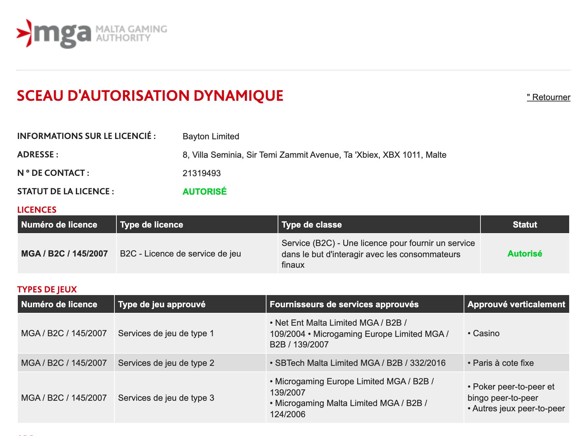Click the contact number 21319493

[201, 173]
